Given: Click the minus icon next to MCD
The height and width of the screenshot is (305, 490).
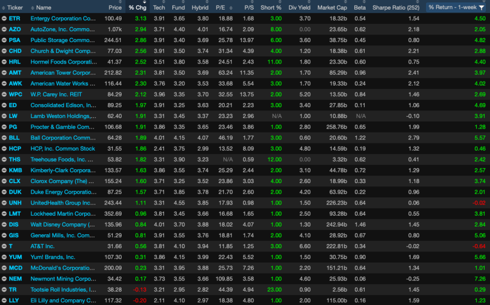Looking at the screenshot, I should coord(4,268).
